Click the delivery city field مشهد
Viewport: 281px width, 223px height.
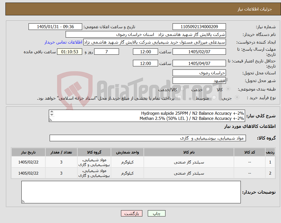click(x=199, y=81)
